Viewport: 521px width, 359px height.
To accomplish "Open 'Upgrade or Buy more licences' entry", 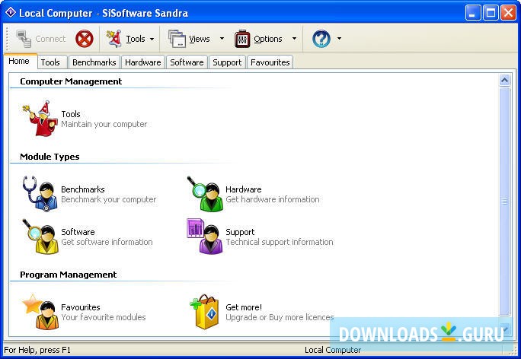I will (280, 317).
